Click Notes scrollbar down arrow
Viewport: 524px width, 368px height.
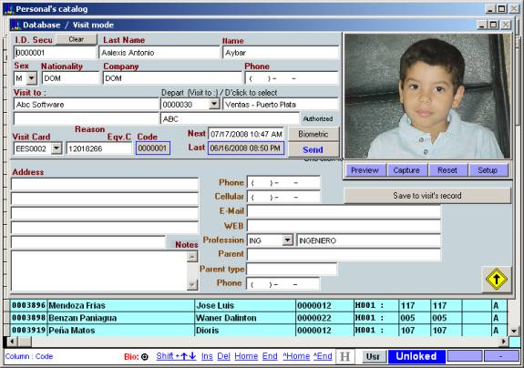[x=192, y=284]
